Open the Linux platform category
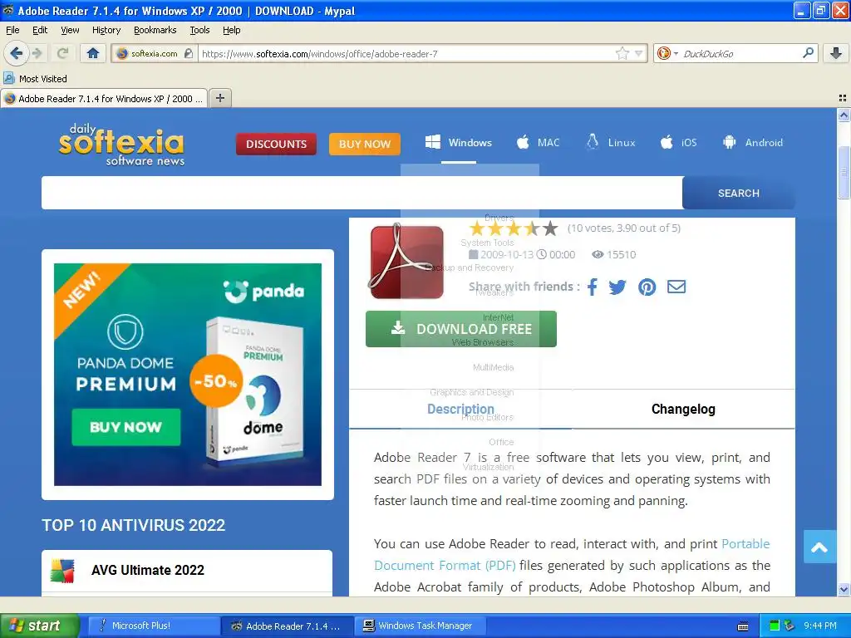Screen dimensions: 851x638 point(611,143)
